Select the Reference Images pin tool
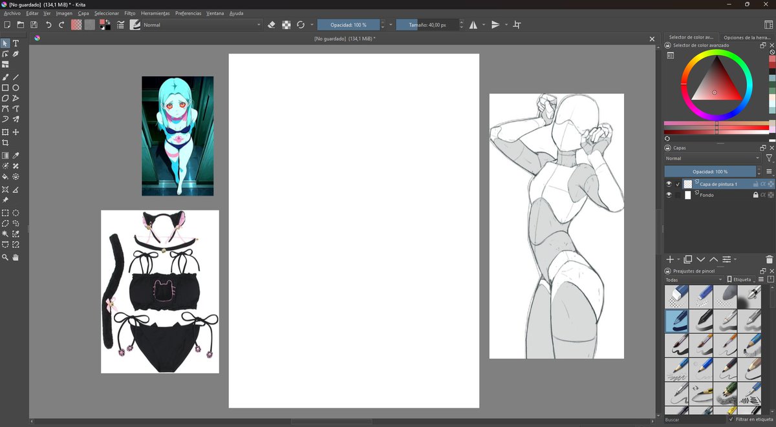This screenshot has width=776, height=427. [x=5, y=200]
